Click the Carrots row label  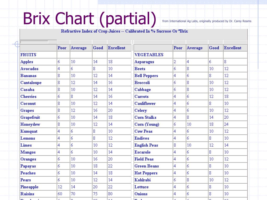[x=142, y=97]
